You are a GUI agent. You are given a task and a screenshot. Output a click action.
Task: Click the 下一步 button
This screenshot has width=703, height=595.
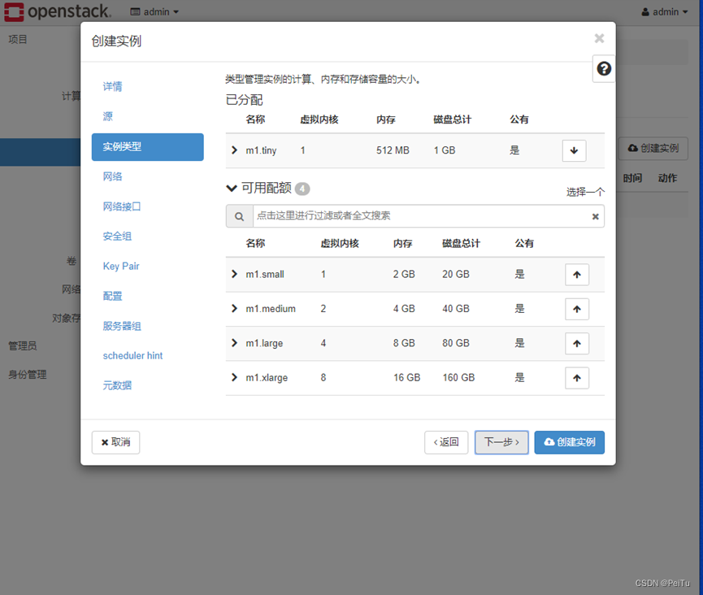point(501,442)
